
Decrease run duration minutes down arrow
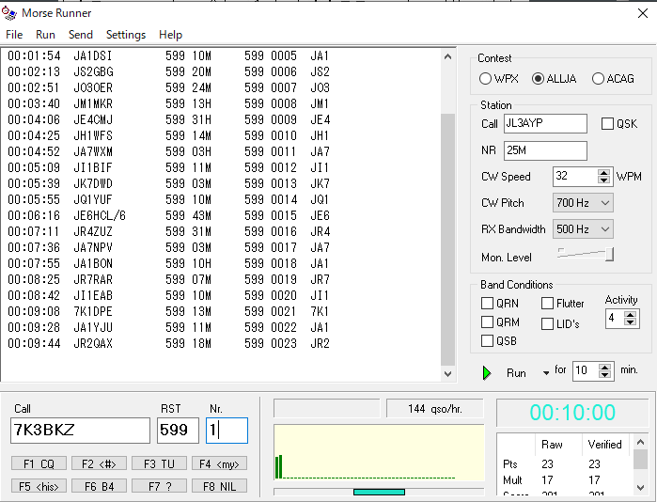pos(604,374)
